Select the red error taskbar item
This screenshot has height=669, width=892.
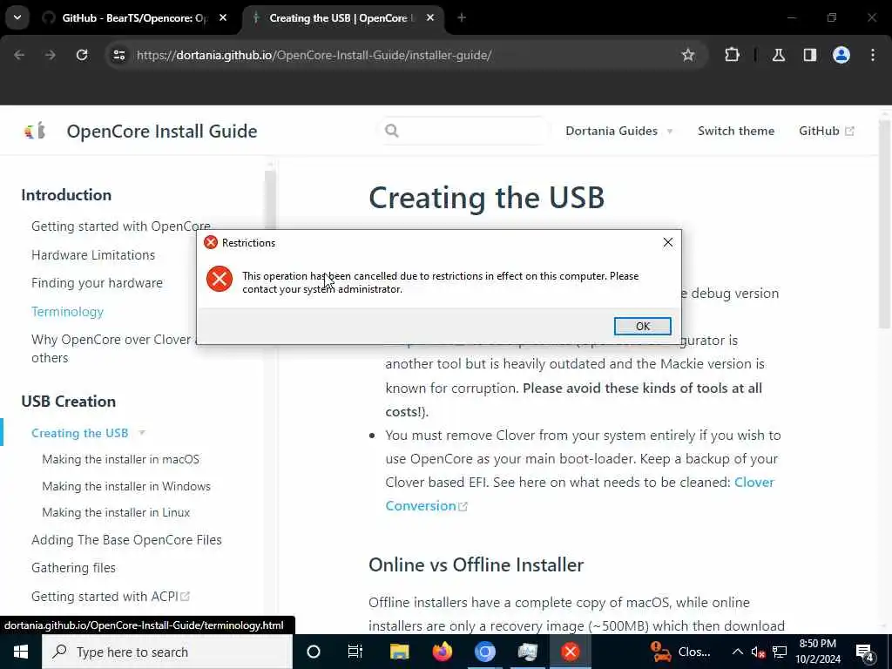tap(570, 652)
